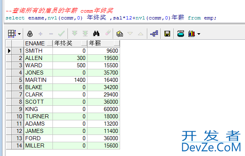The width and height of the screenshot is (245, 156).
Task: Click the ENAME column sort button
Action: [50, 43]
